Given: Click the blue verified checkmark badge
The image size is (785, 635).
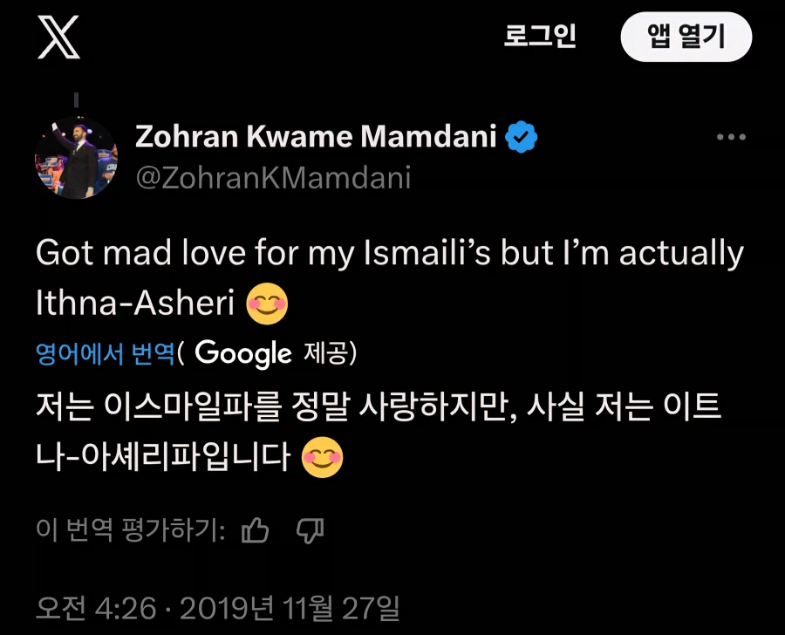Looking at the screenshot, I should click(x=522, y=138).
